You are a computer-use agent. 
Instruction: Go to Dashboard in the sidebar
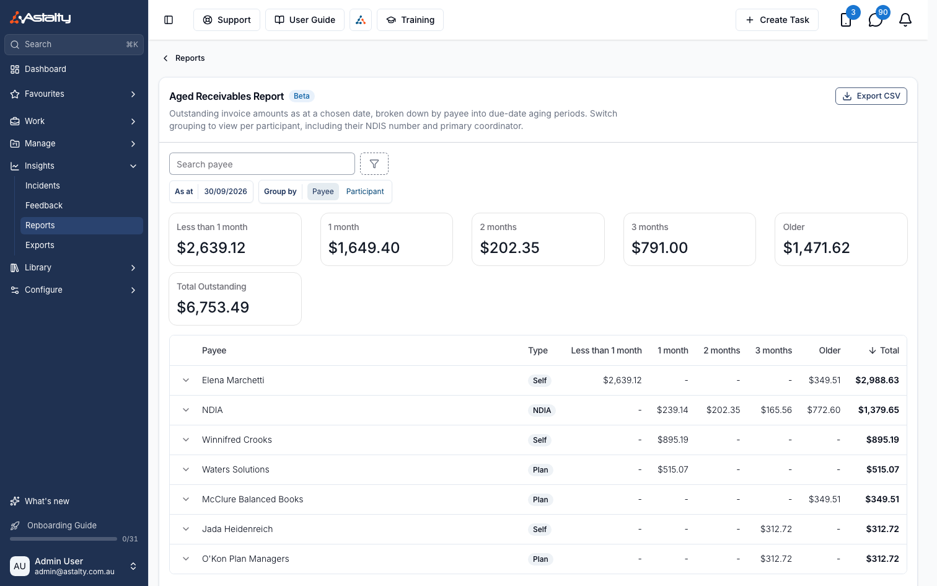74,69
